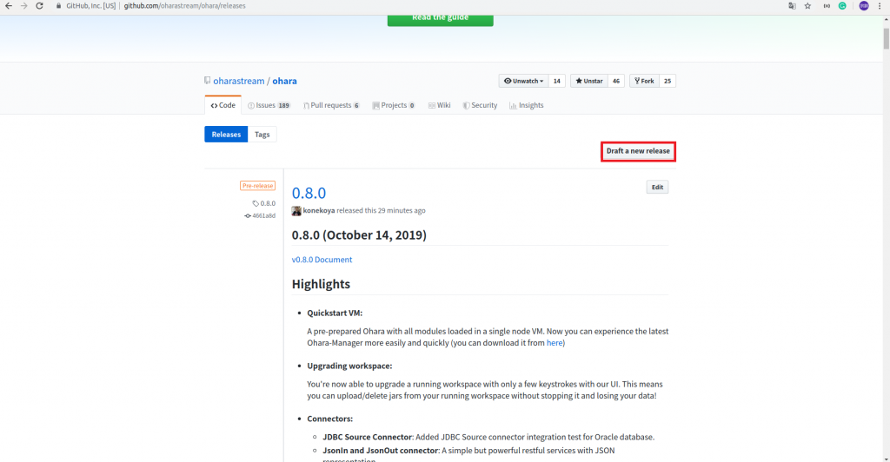Viewport: 890px width, 462px height.
Task: Click the browser forward arrow
Action: (23, 6)
